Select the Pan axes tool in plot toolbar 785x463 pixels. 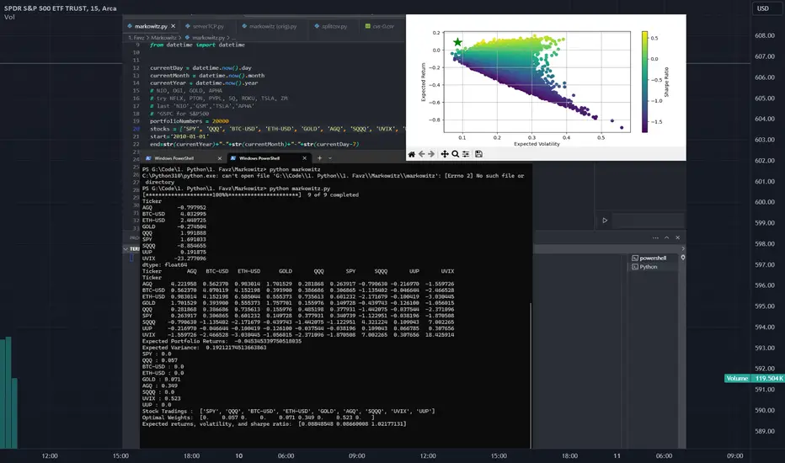(x=445, y=154)
